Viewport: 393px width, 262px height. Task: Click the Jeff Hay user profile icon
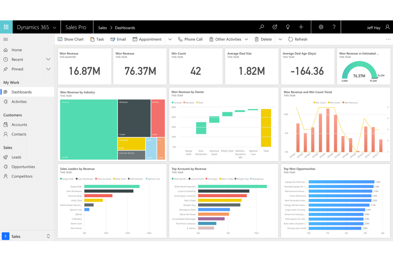click(387, 27)
